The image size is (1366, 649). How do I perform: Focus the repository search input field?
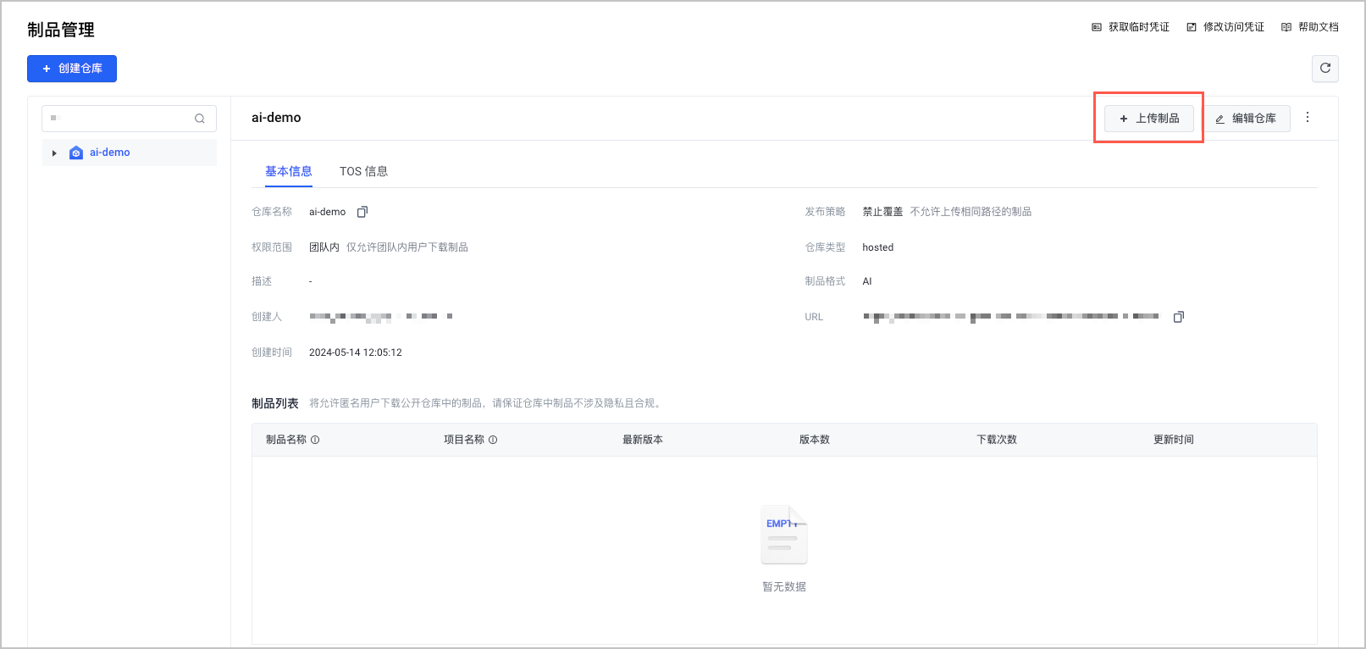coord(123,119)
